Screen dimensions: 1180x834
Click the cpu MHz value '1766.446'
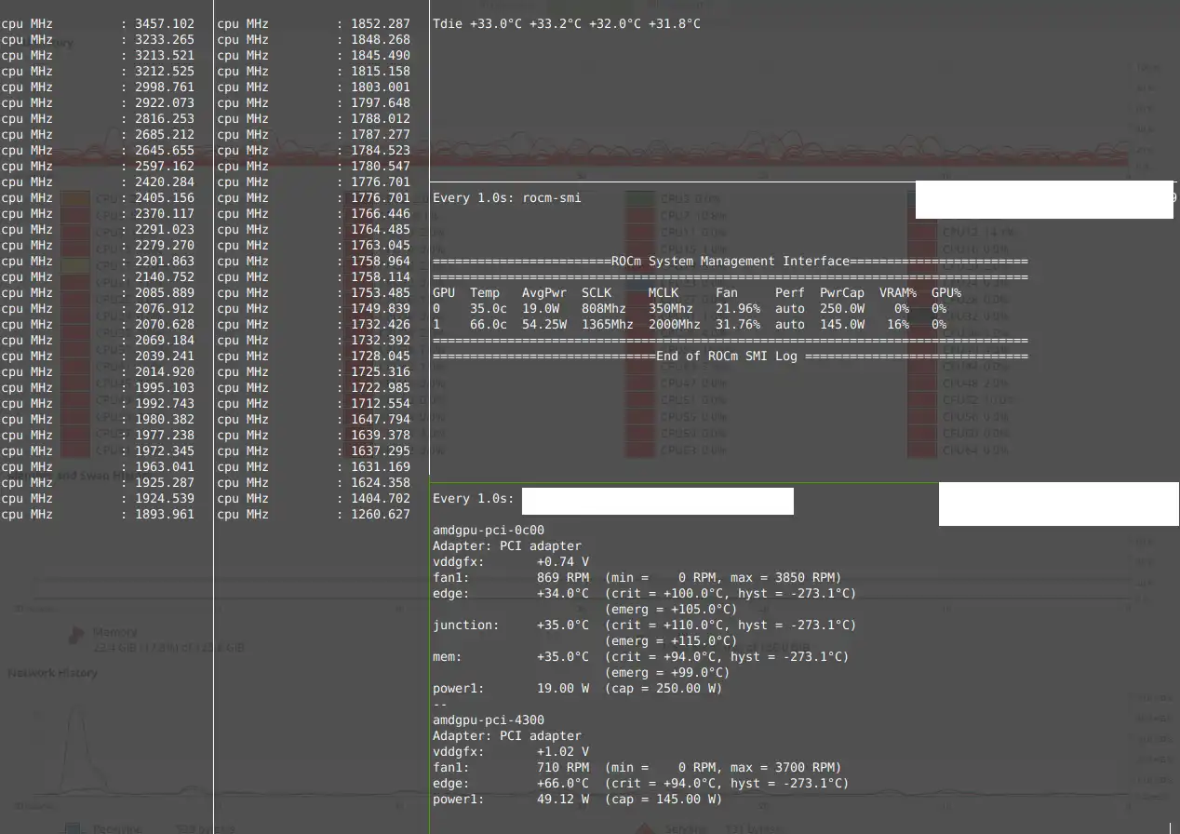(x=381, y=213)
